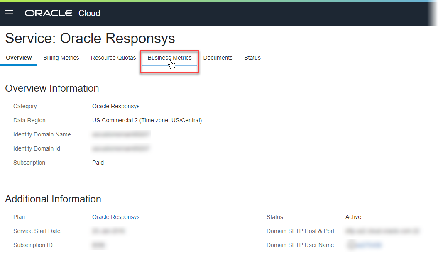
Task: Open the navigation hamburger menu
Action: coord(9,13)
